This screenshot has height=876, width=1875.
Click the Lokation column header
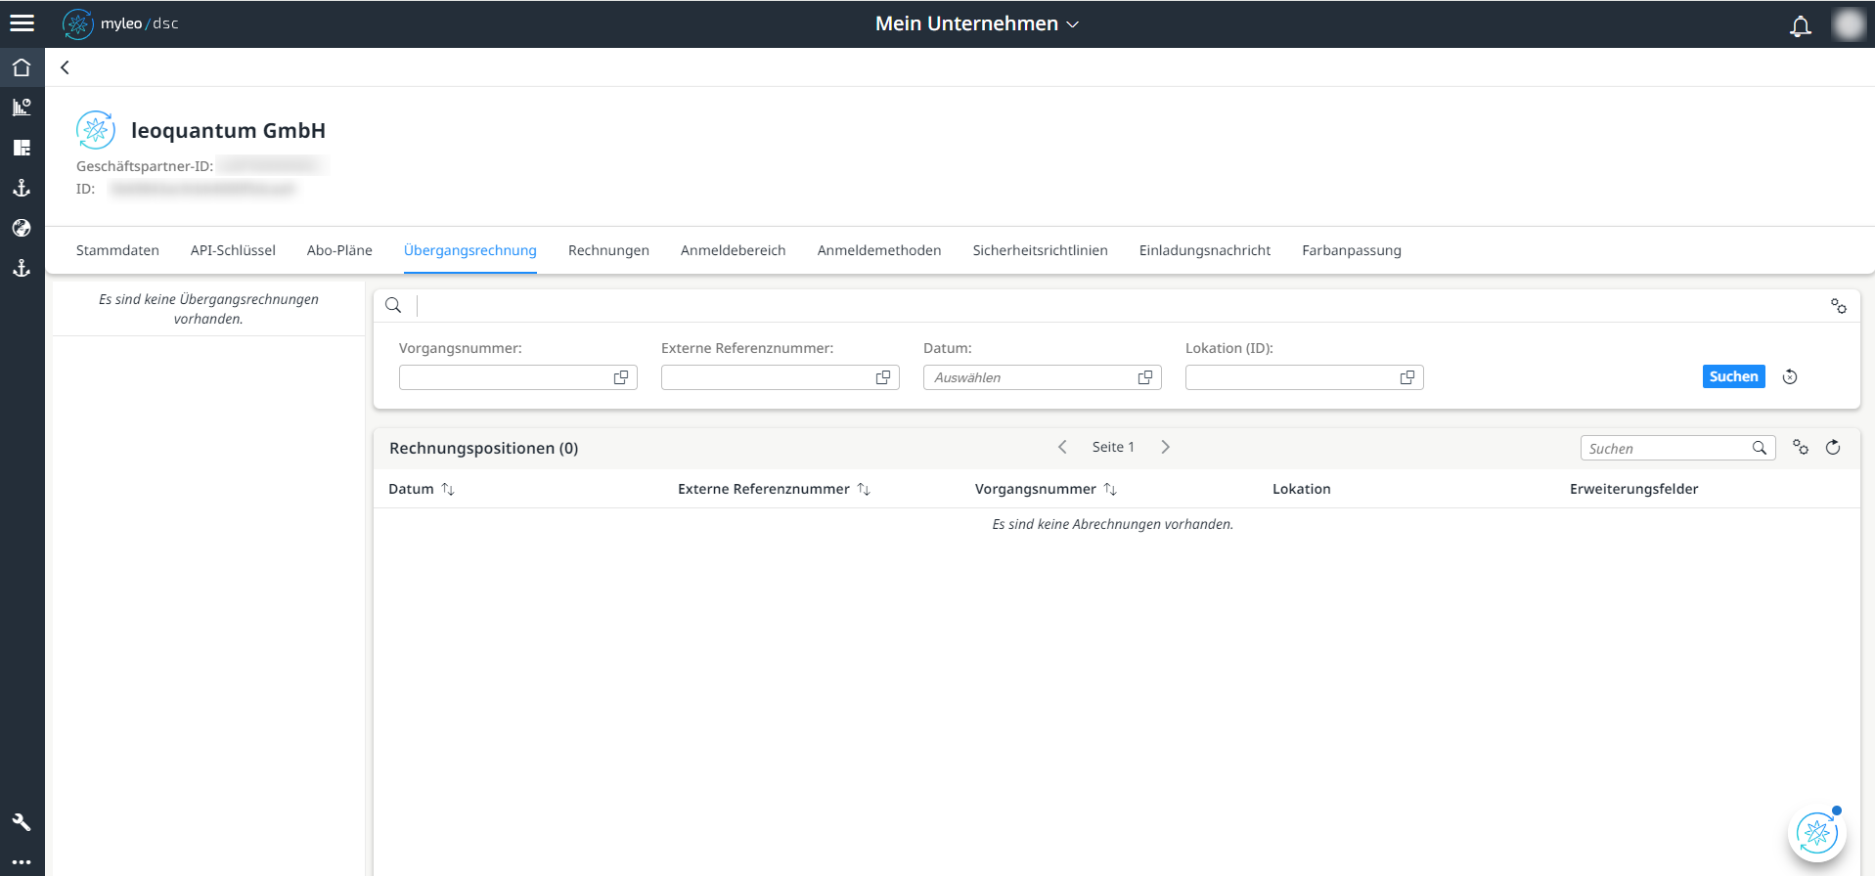coord(1302,489)
